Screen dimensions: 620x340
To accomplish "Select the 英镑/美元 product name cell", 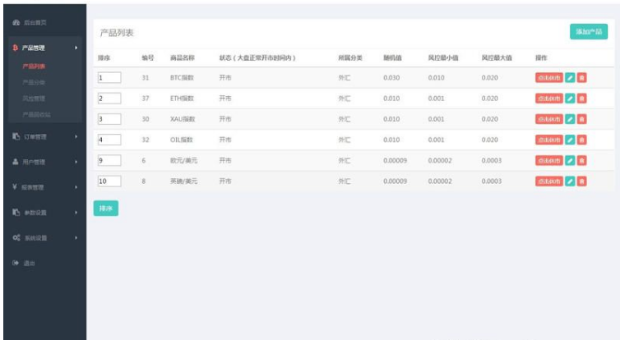I will pyautogui.click(x=183, y=181).
